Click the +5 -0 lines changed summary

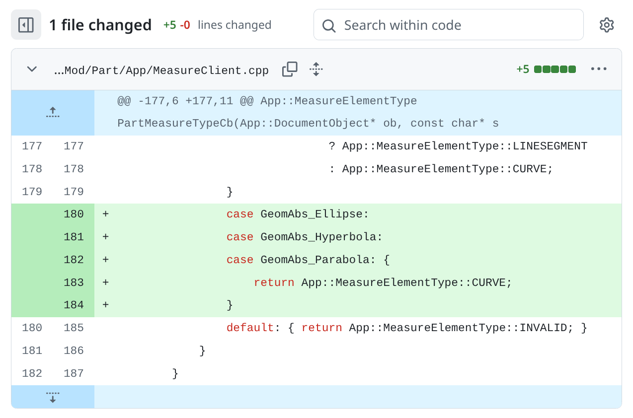(217, 25)
